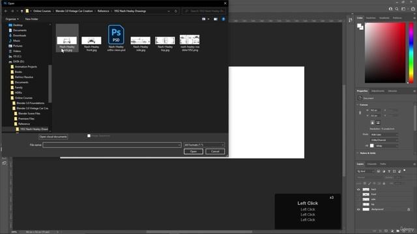Click the foreground/background color swatches

(360, 27)
